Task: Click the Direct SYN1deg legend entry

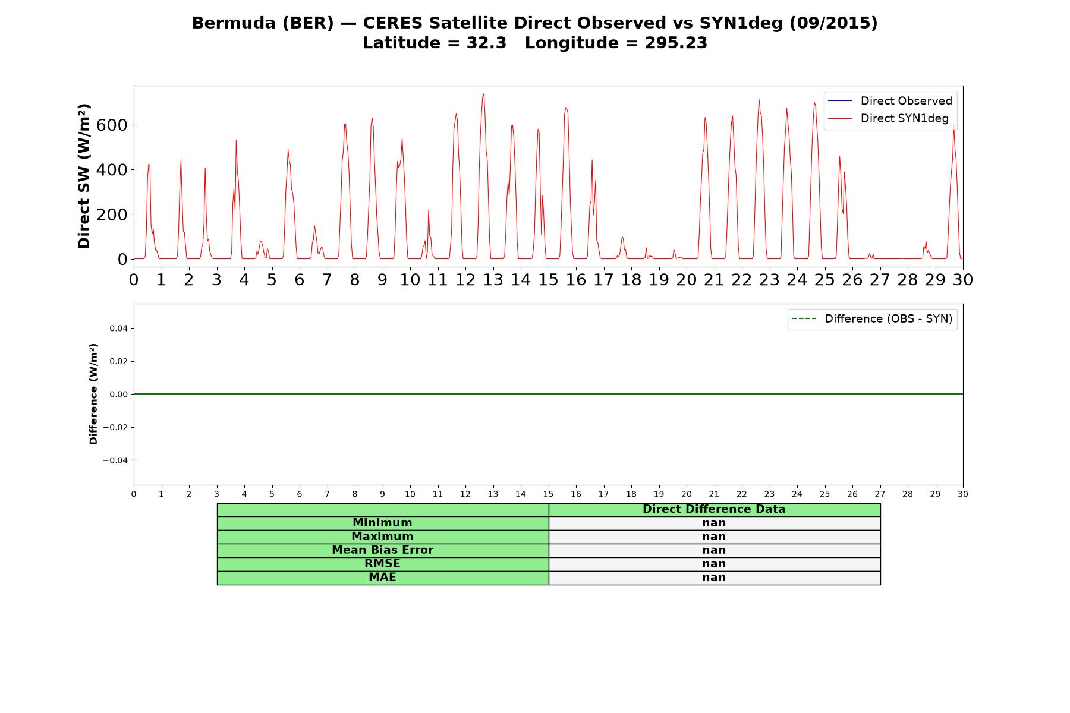Action: (x=904, y=118)
